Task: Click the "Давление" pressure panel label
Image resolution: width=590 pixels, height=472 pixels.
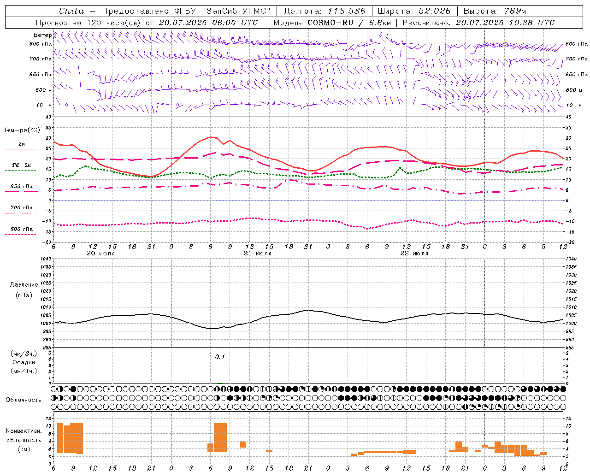Action: point(24,284)
